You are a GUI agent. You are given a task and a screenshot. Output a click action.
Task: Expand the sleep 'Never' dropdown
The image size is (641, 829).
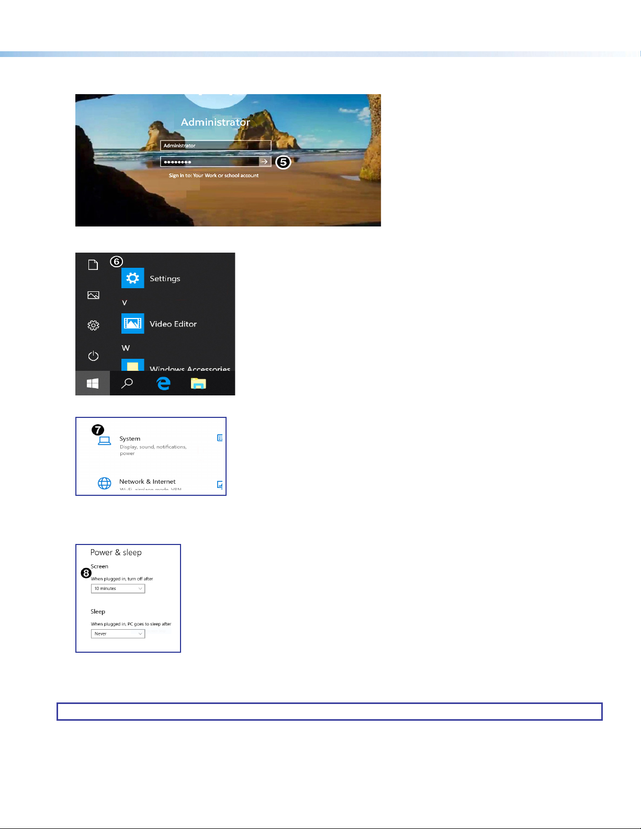[x=118, y=634]
